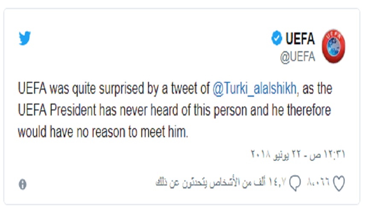
Task: Click the Twitter bird logo
Action: pyautogui.click(x=25, y=39)
